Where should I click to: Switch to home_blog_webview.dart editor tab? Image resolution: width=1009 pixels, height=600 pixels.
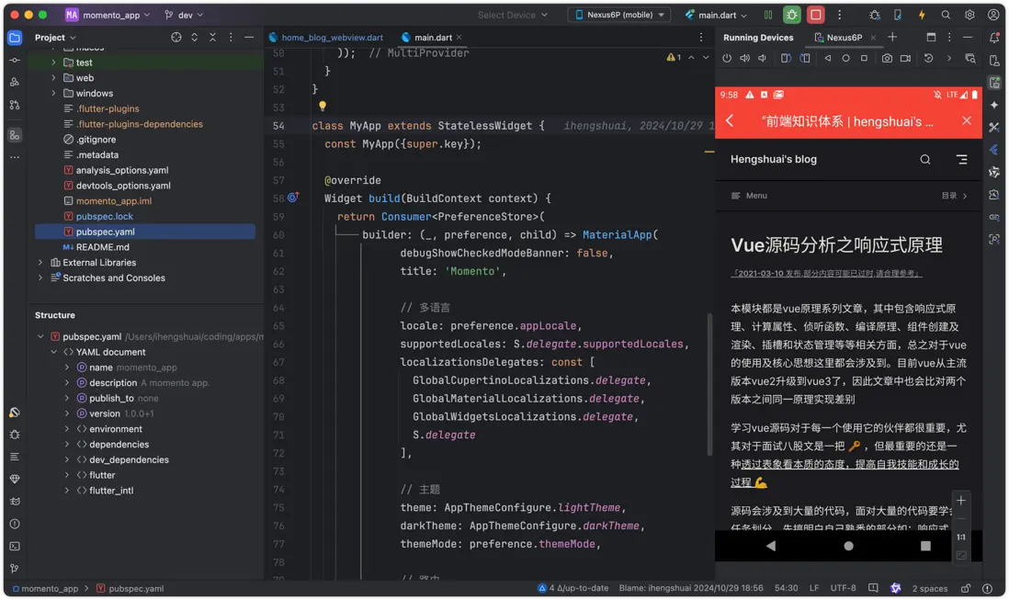pos(325,38)
